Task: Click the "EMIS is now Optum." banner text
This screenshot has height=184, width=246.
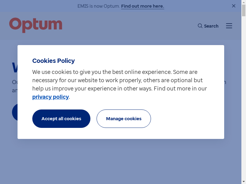Action: tap(98, 6)
